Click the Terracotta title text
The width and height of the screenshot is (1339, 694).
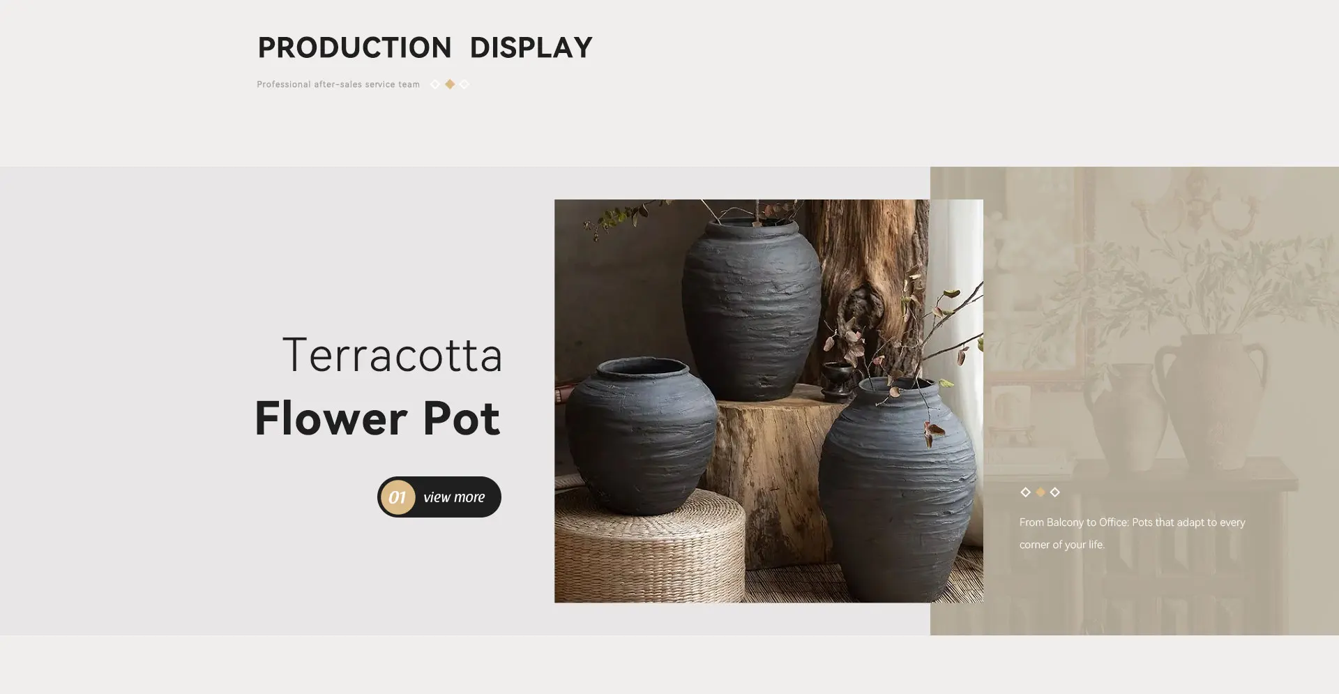[x=392, y=355]
